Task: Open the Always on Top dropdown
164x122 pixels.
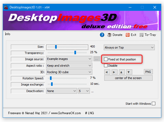Action: coord(129,48)
